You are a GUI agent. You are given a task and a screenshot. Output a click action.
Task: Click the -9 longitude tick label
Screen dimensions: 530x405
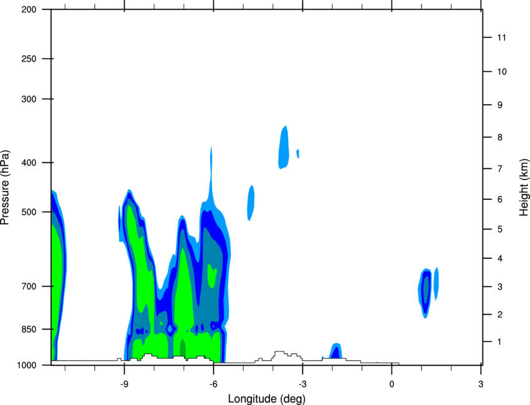tap(124, 384)
